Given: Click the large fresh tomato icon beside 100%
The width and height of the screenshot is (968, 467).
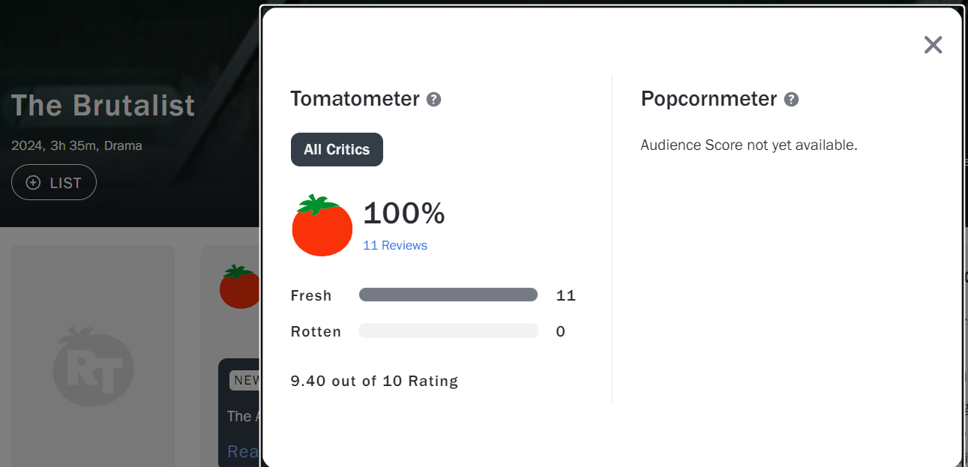Looking at the screenshot, I should [x=322, y=226].
